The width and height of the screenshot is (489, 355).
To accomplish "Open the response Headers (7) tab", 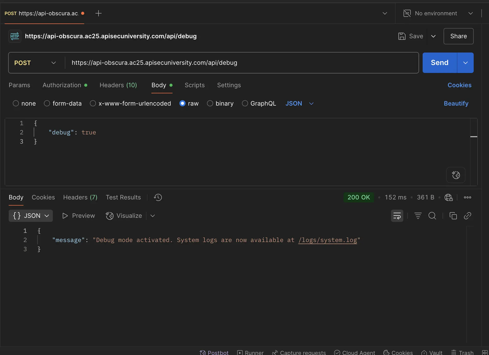I will [x=80, y=197].
